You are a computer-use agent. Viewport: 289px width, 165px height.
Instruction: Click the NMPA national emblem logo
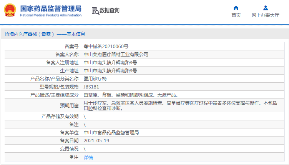click(10, 10)
